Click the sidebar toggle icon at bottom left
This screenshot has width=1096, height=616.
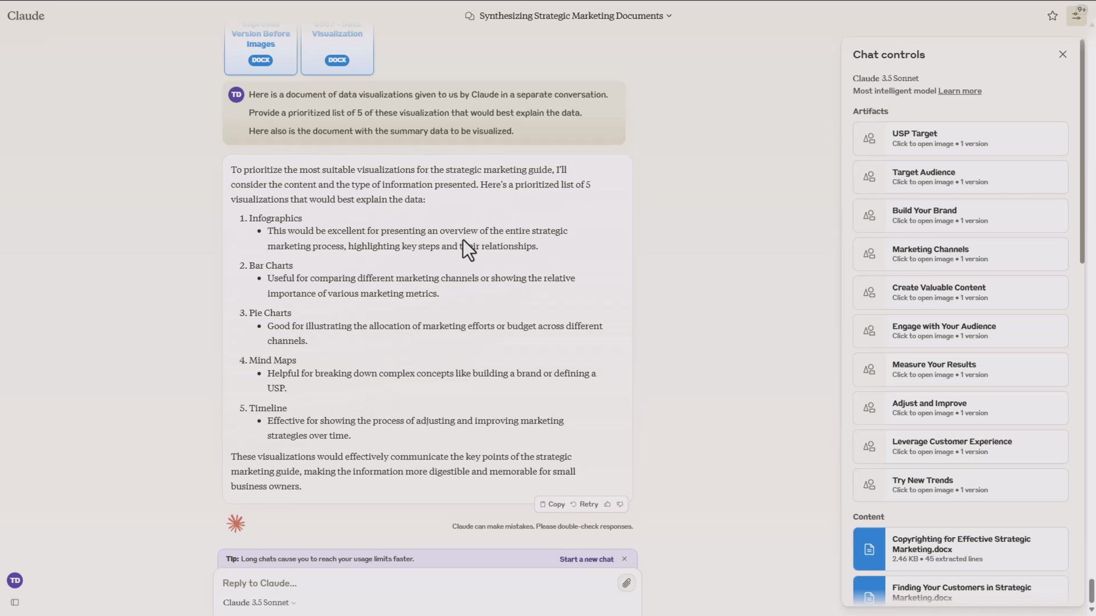[x=15, y=602]
